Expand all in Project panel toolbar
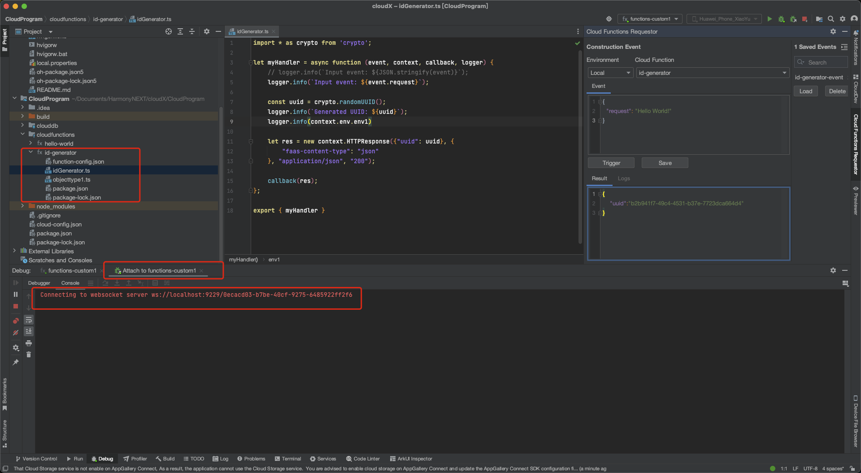This screenshot has width=861, height=473. (180, 31)
